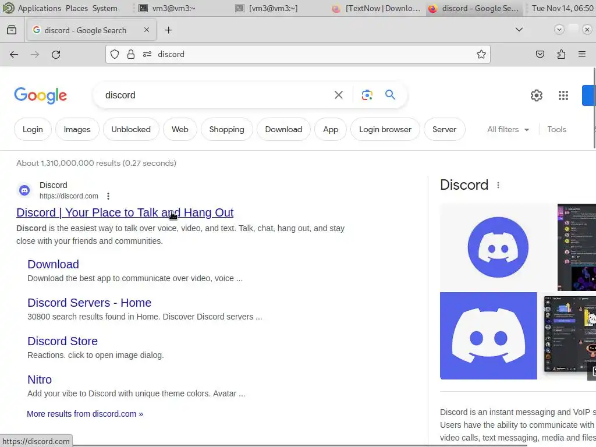
Task: Open square blue Discord logo thumbnail
Action: click(x=488, y=336)
